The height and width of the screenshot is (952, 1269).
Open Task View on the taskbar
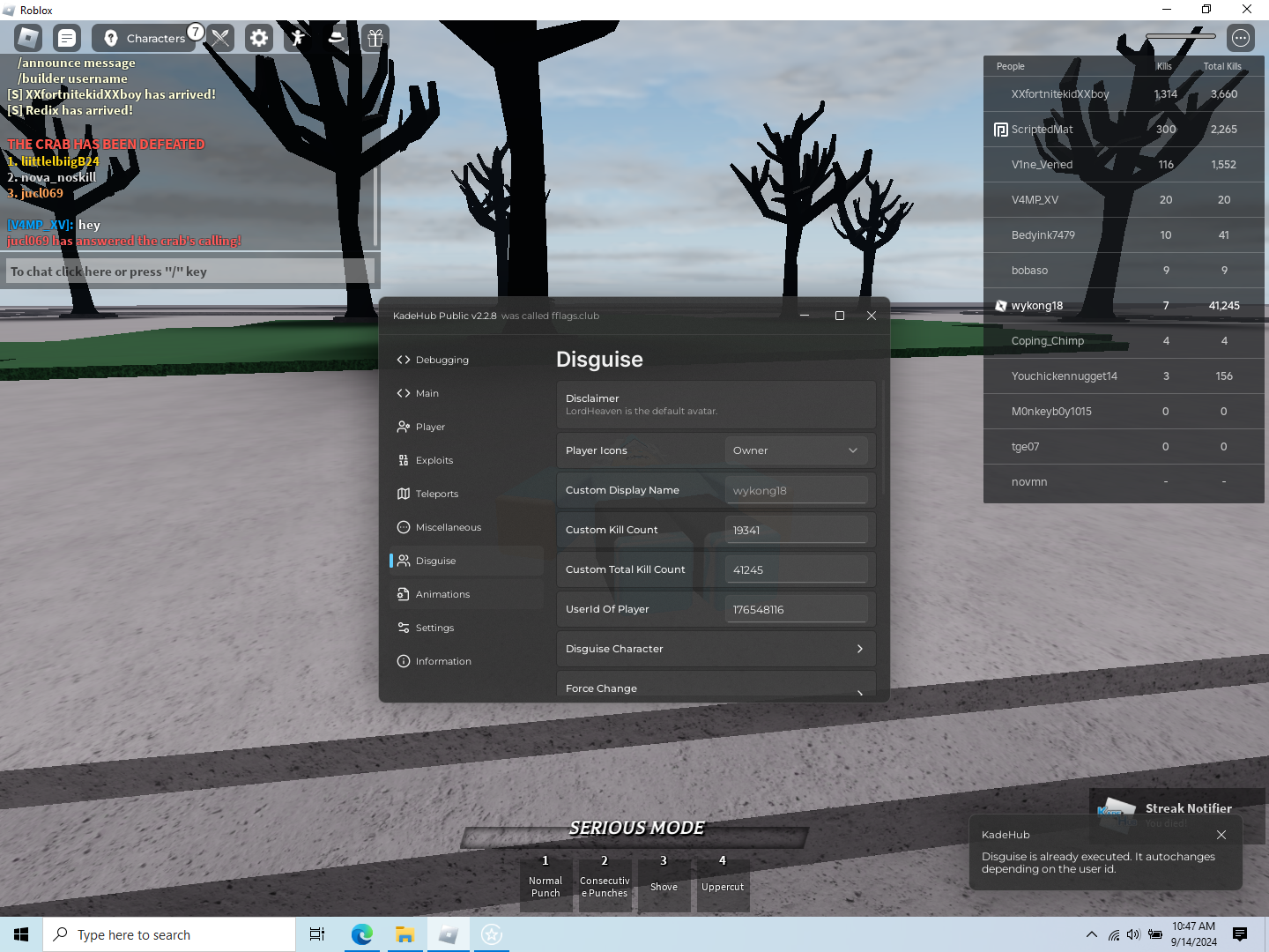coord(317,934)
